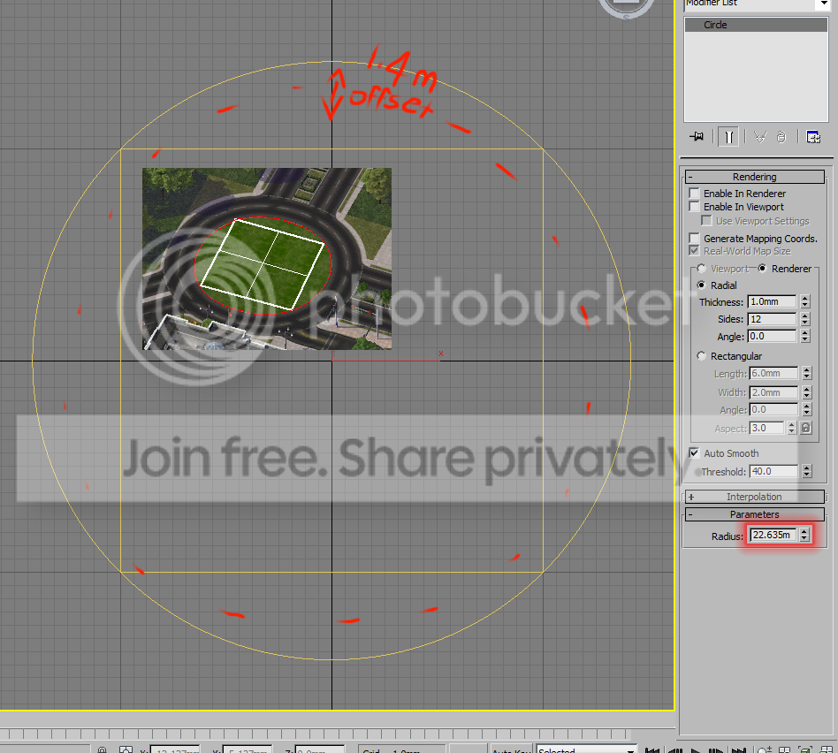This screenshot has width=838, height=753.
Task: Adjust the Radial Angle spinner
Action: click(x=805, y=336)
